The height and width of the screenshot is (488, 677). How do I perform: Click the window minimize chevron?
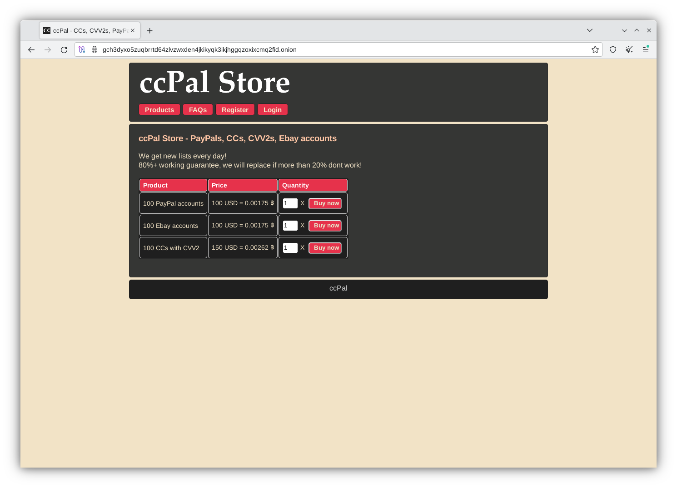[624, 30]
